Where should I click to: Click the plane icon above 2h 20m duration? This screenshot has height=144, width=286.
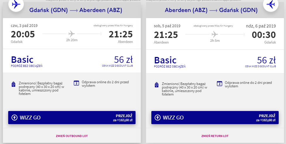[72, 34]
